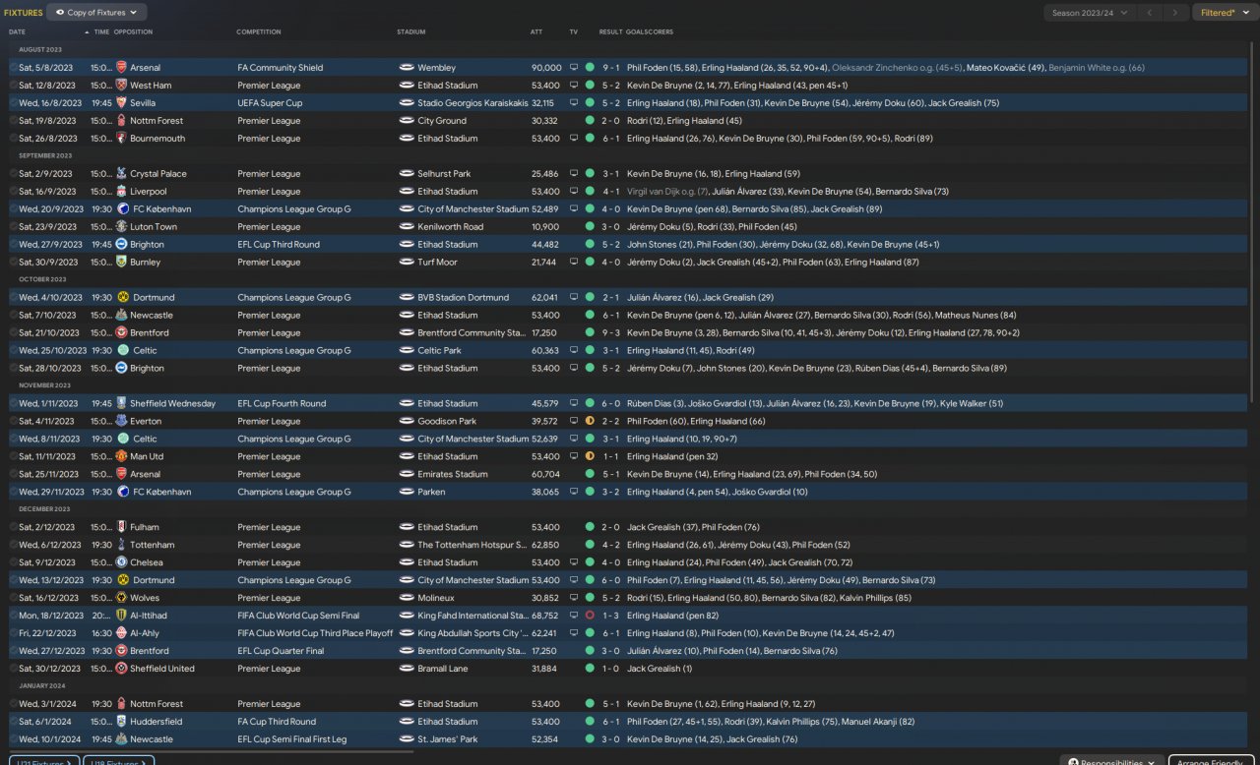The width and height of the screenshot is (1260, 765).
Task: Select St. James' Park stadium name
Action: coord(447,740)
